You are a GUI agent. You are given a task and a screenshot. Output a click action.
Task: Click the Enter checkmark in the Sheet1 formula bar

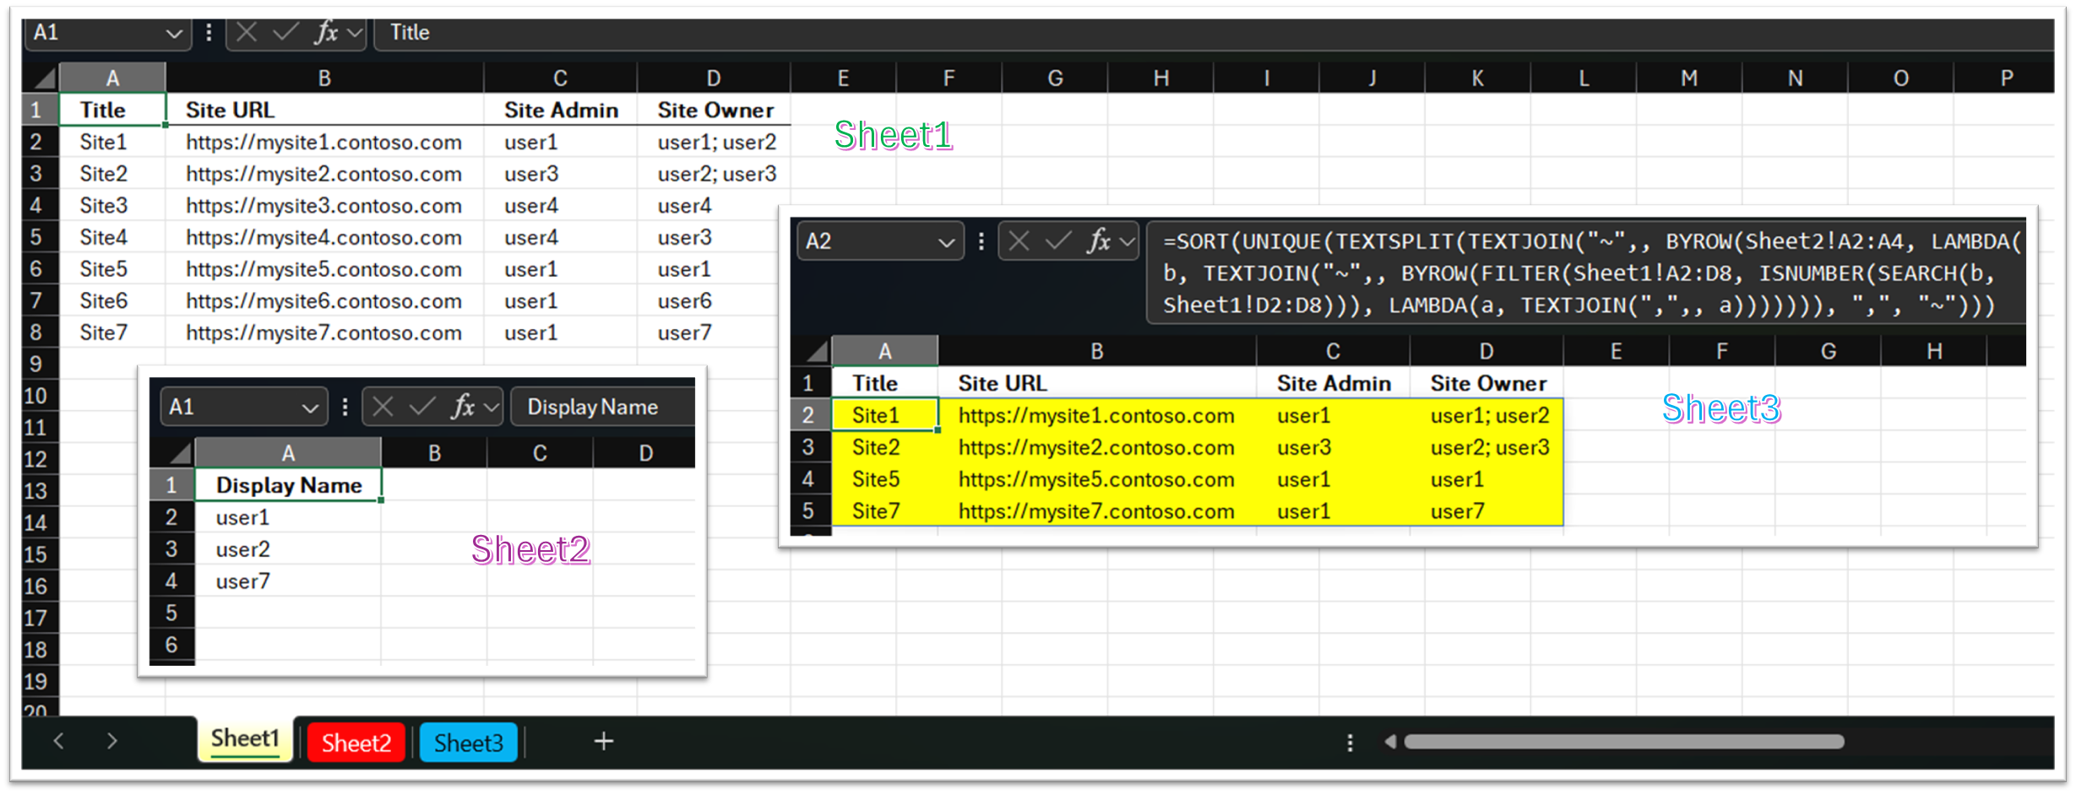coord(285,33)
